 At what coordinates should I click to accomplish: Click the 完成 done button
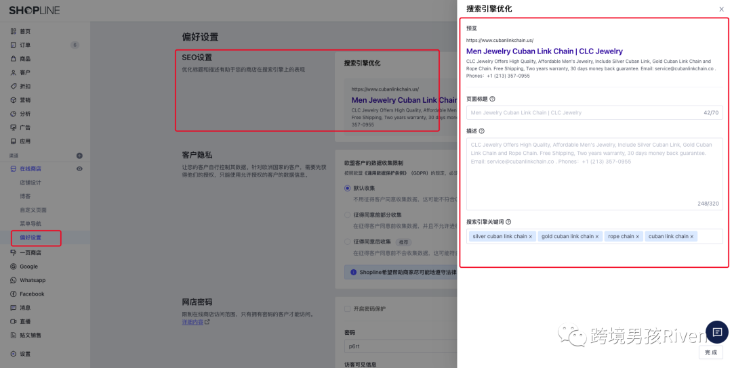coord(711,352)
